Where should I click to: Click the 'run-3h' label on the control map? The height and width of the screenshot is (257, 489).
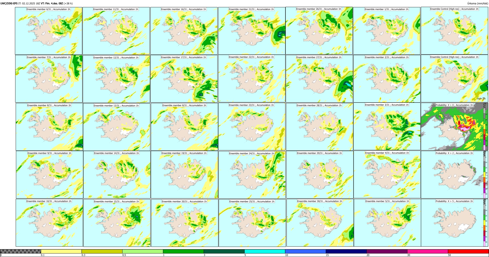(x=481, y=99)
